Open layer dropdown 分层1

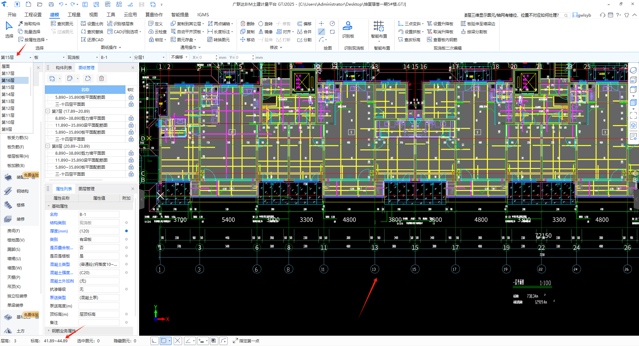coord(149,57)
